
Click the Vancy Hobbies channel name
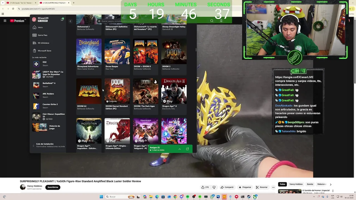34,186
